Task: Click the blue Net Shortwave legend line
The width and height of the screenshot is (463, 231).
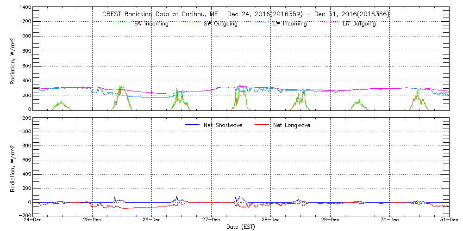Action: tap(192, 125)
